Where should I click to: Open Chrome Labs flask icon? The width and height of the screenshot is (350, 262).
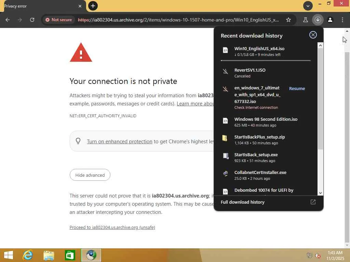click(x=305, y=20)
